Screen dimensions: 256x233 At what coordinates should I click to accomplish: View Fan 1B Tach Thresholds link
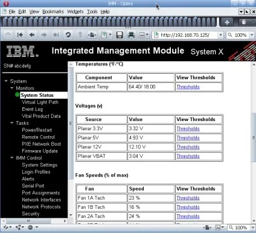(x=188, y=207)
